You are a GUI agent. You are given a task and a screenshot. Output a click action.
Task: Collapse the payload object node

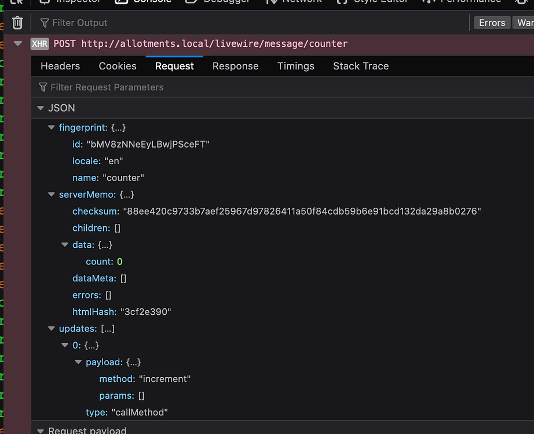pyautogui.click(x=78, y=362)
